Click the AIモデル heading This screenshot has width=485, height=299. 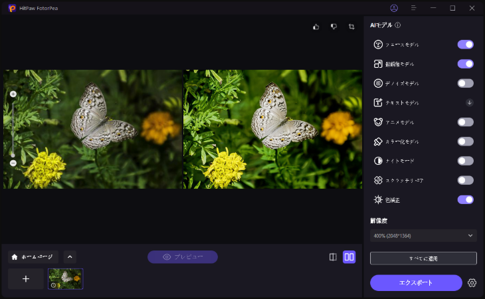(x=381, y=25)
